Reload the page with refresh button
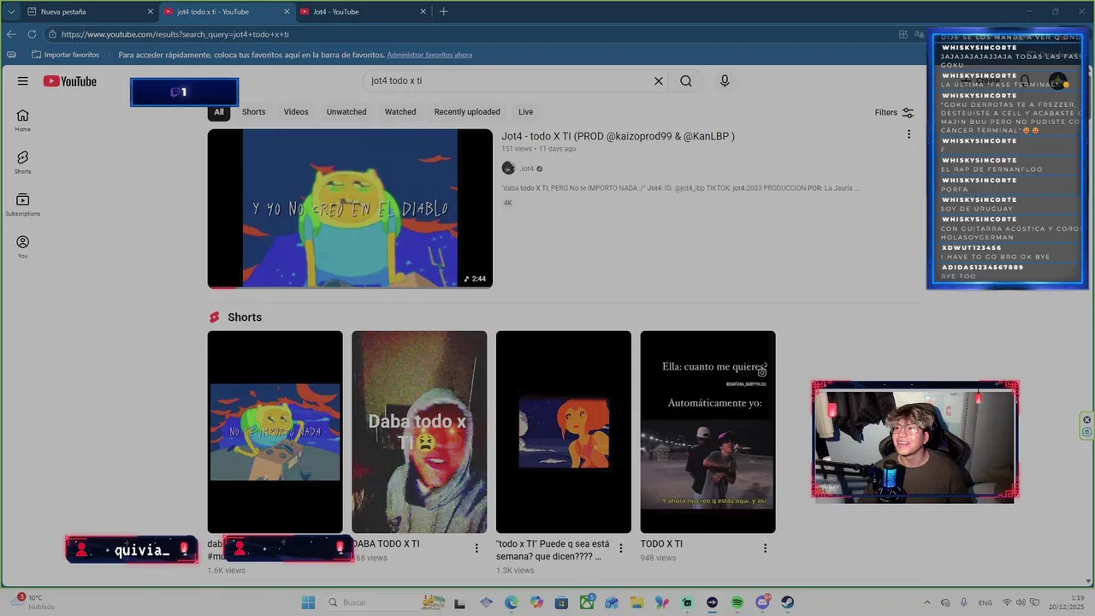Image resolution: width=1095 pixels, height=616 pixels. [32, 34]
